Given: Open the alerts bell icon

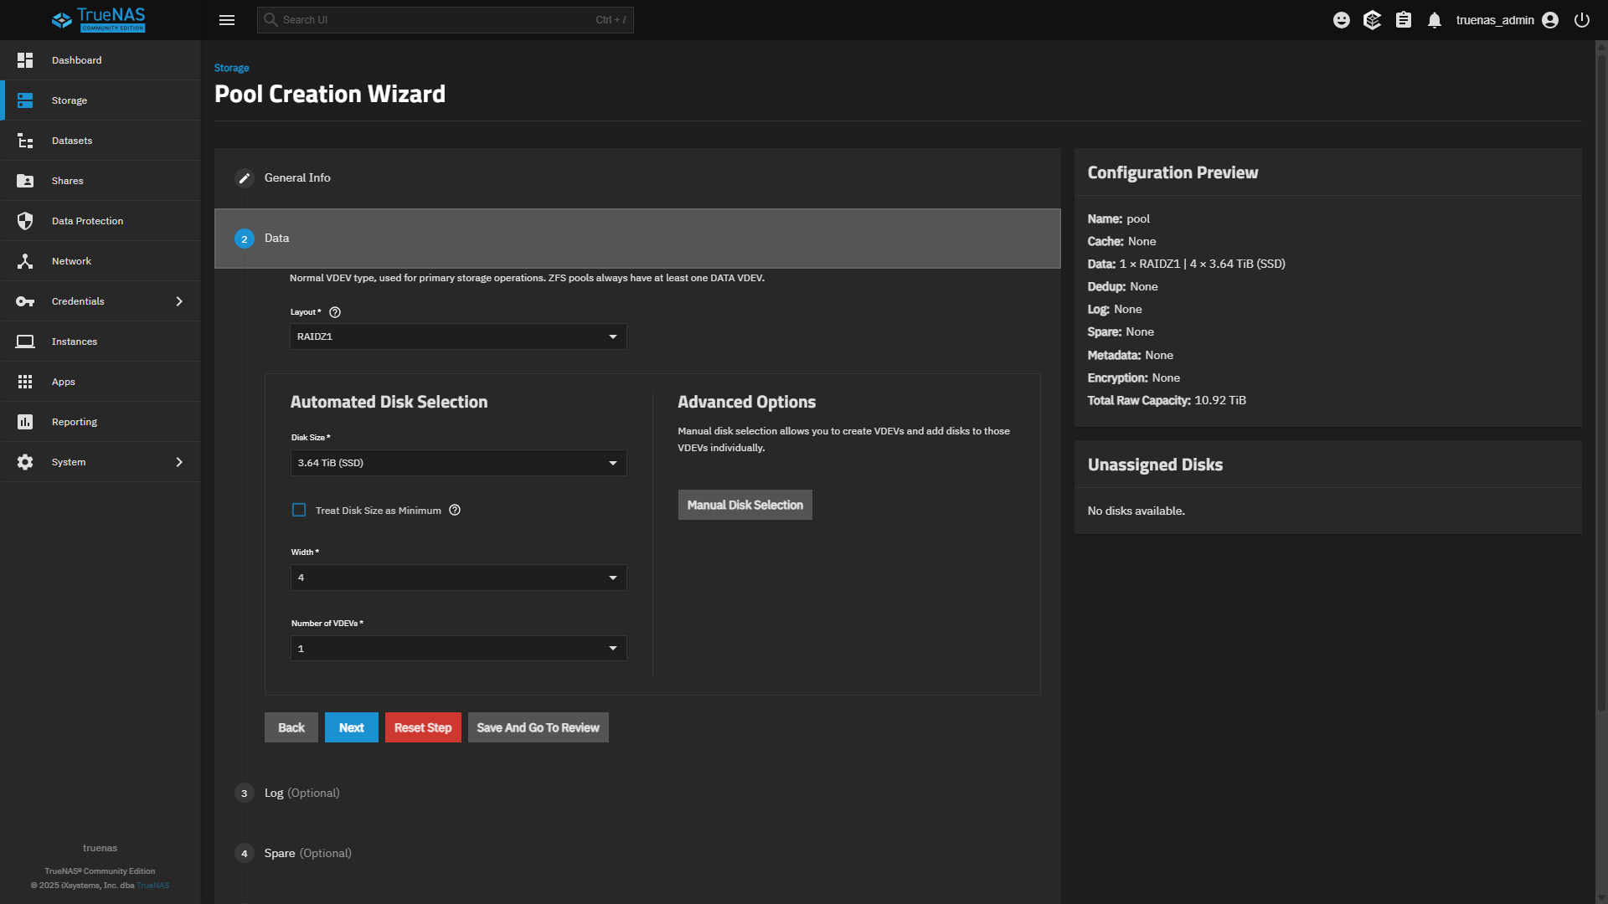Looking at the screenshot, I should [1435, 20].
